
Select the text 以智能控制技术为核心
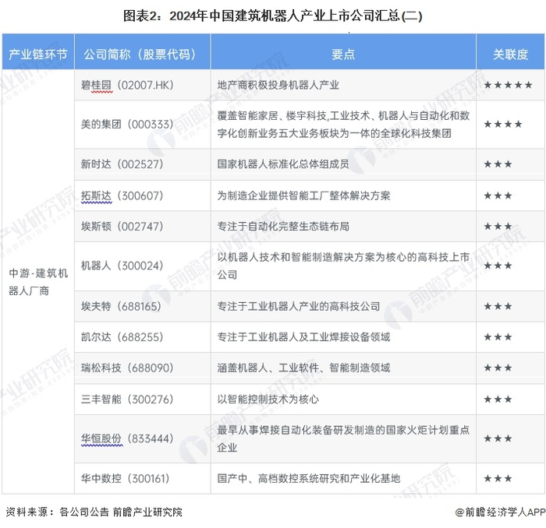pyautogui.click(x=268, y=399)
